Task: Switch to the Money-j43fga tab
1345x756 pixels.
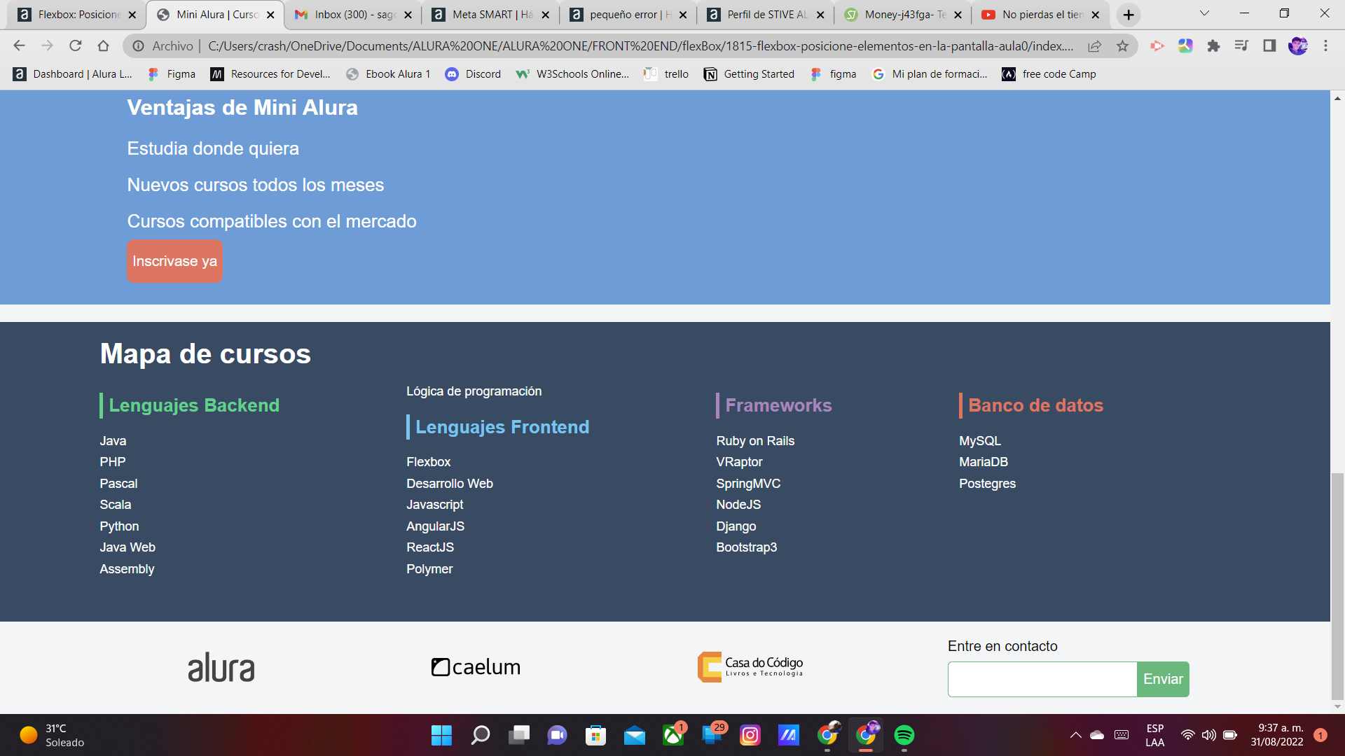Action: 904,15
